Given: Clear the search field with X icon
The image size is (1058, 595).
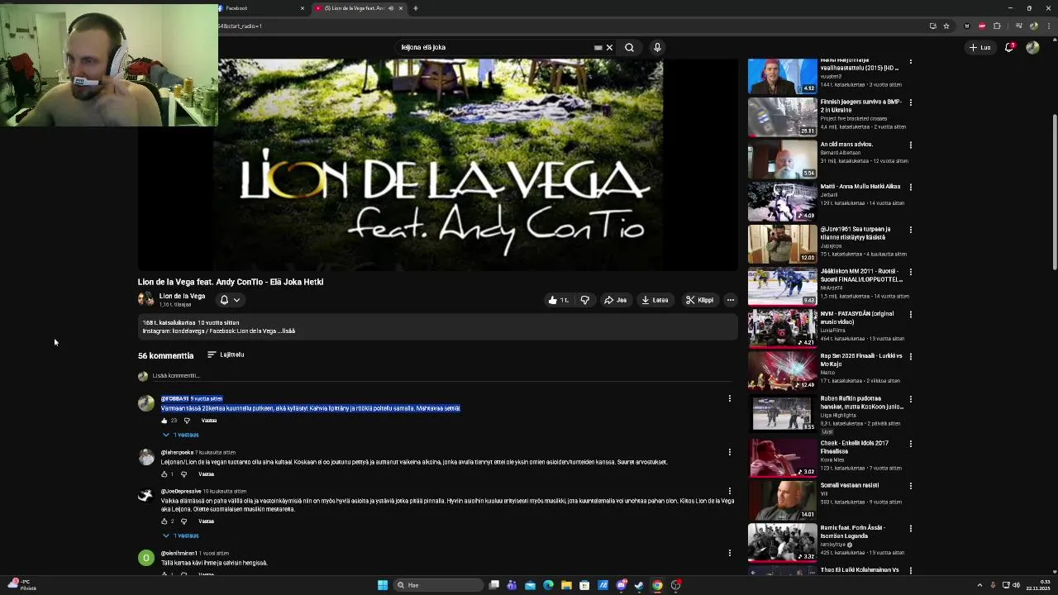Looking at the screenshot, I should [x=609, y=47].
